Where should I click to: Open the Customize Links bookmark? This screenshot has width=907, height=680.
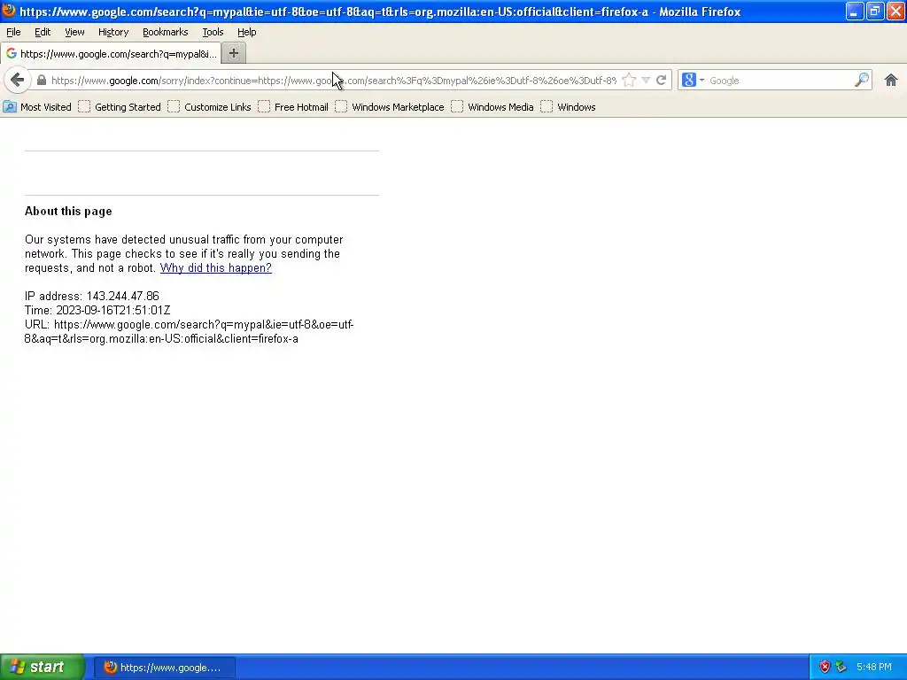209,107
